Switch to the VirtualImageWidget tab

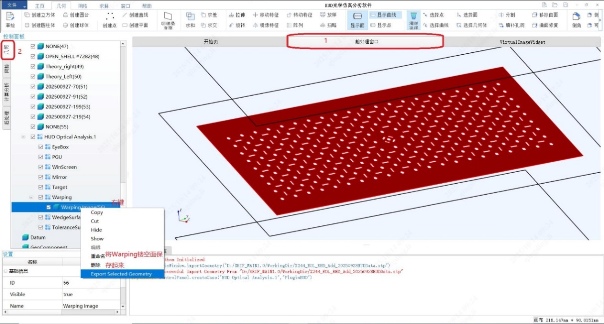(x=522, y=42)
